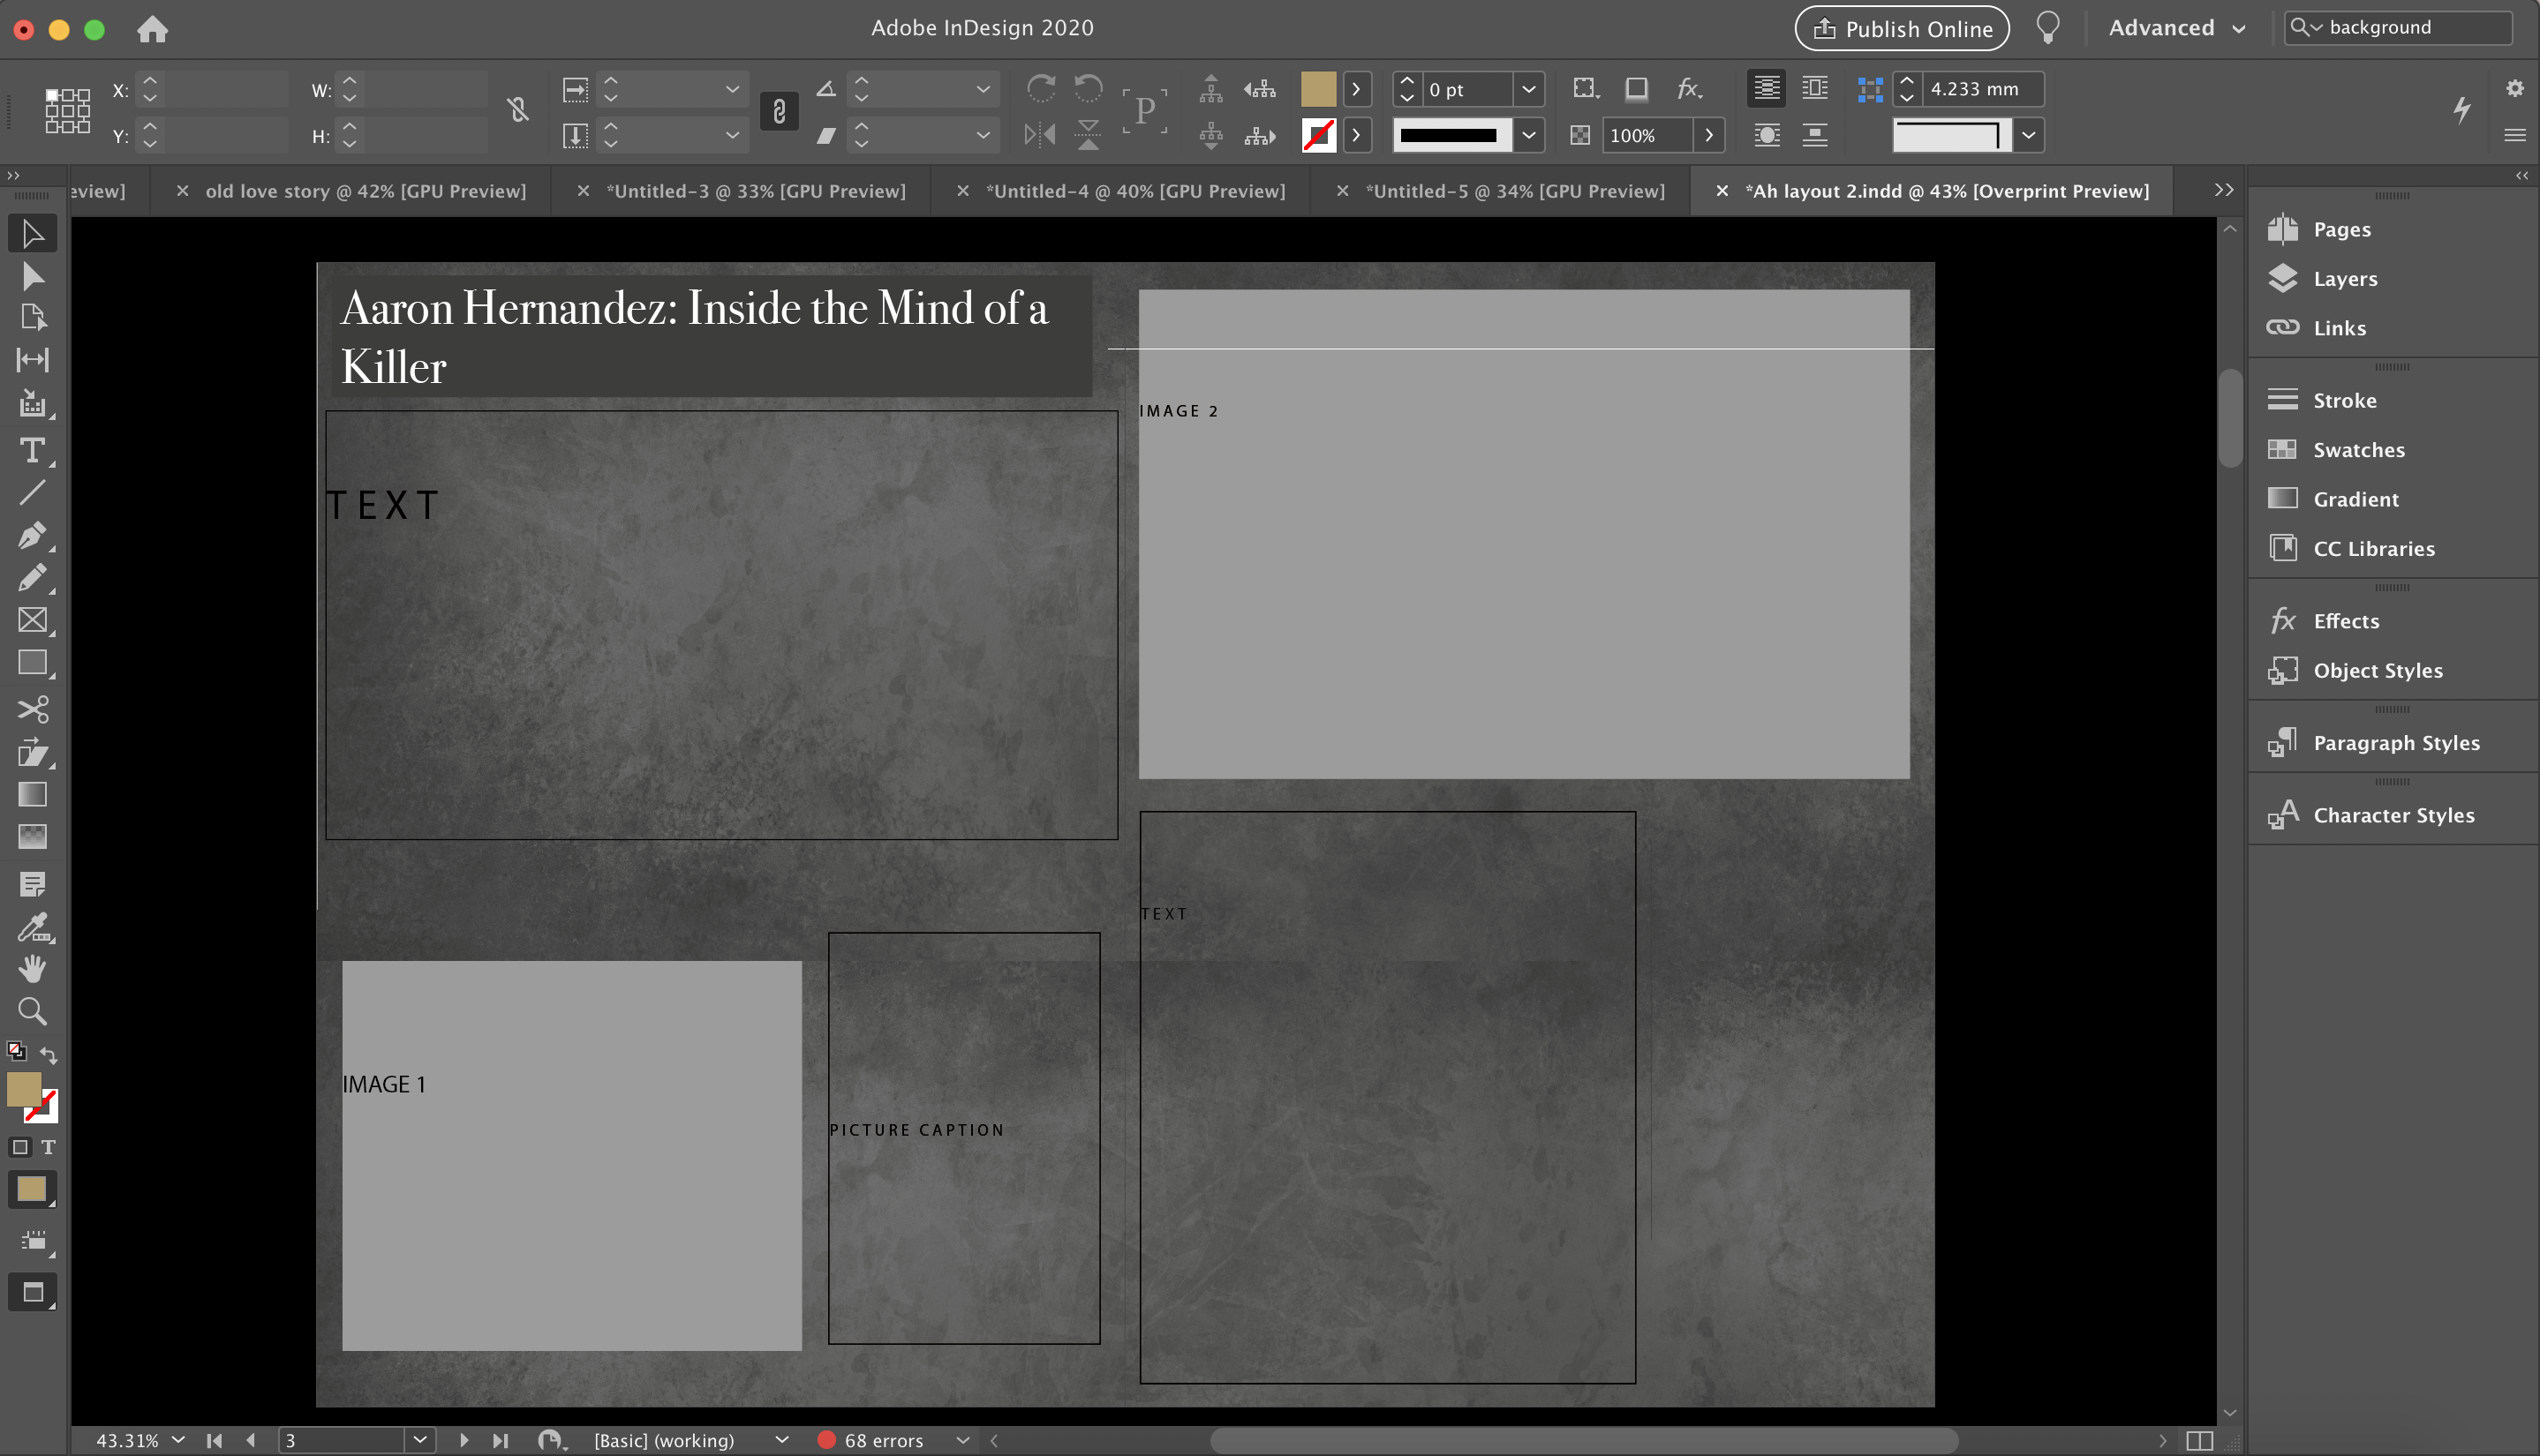Select the Gradient Swatch tool
Screen dimensions: 2540x1456
[32, 794]
